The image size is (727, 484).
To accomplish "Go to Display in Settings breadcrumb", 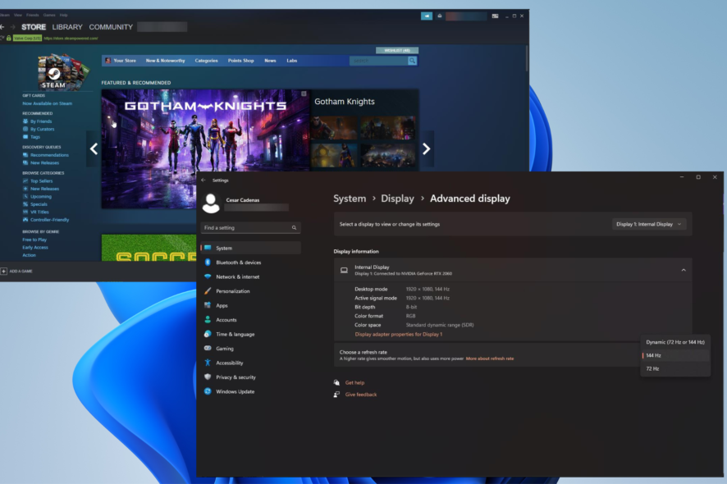I will 397,199.
